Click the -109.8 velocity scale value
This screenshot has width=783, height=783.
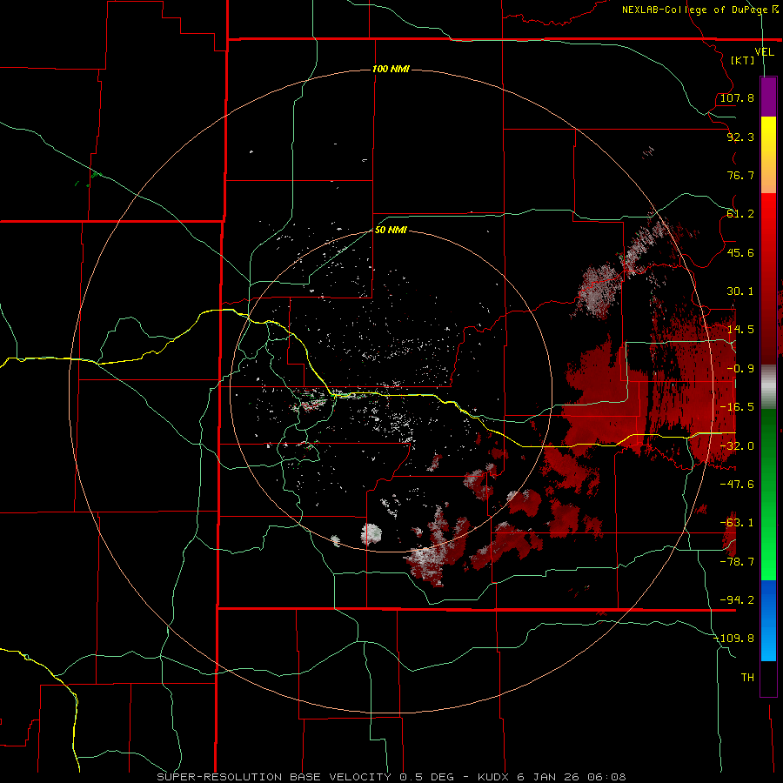click(x=733, y=639)
